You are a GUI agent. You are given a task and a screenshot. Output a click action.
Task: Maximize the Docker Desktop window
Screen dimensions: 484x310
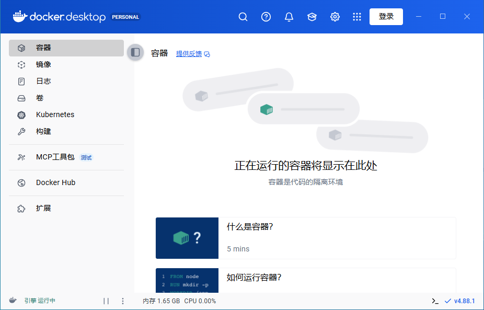coord(443,16)
